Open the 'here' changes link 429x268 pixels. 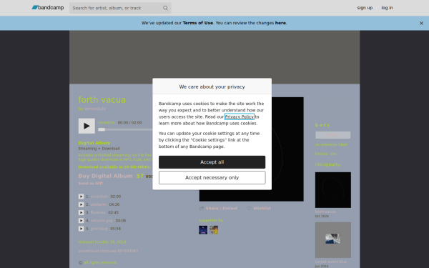280,23
